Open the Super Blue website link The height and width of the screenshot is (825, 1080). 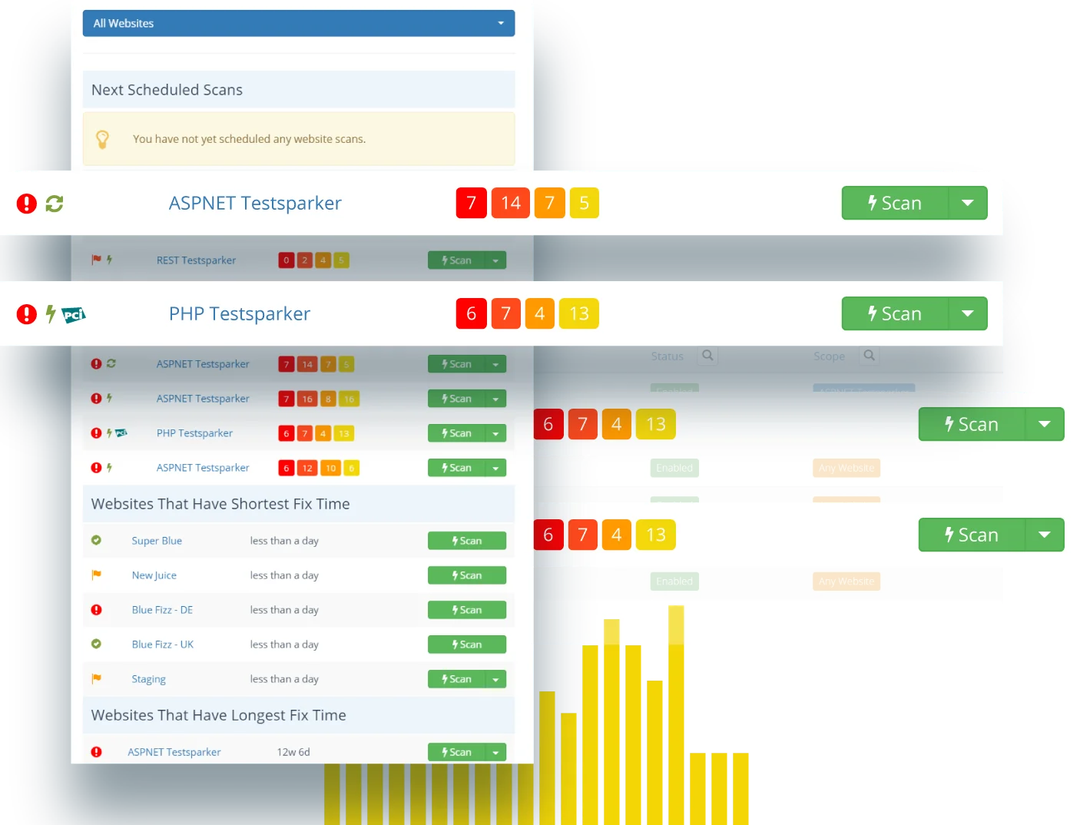157,541
